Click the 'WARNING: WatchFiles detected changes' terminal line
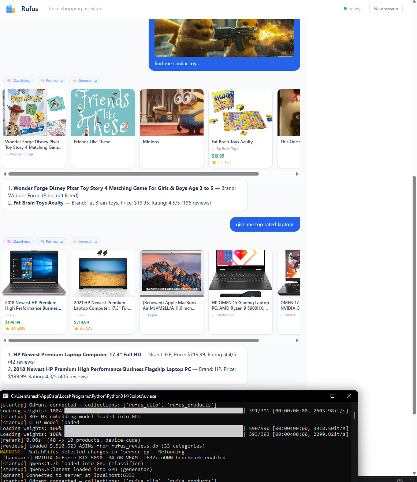The width and height of the screenshot is (417, 482). point(97,452)
